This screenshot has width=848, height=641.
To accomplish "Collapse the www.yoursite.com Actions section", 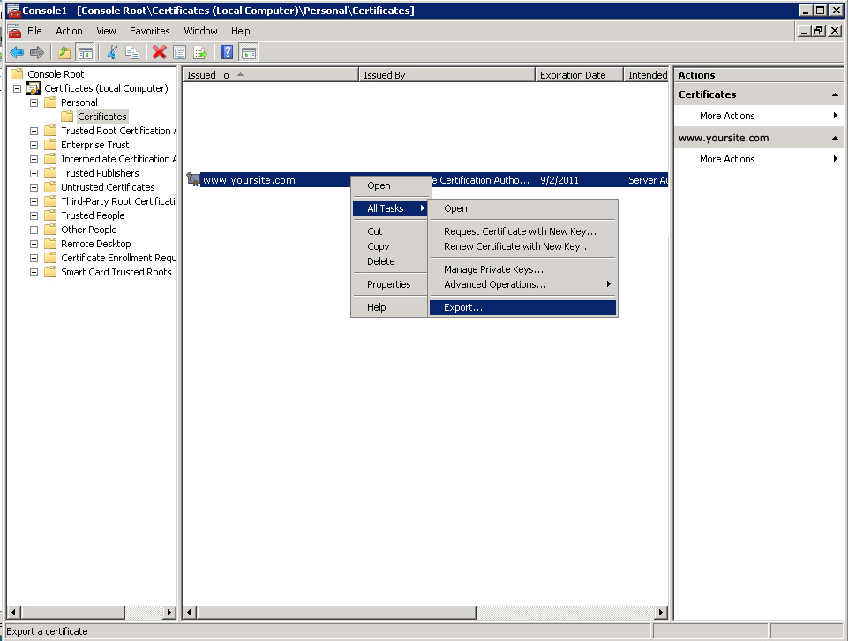I will point(835,138).
